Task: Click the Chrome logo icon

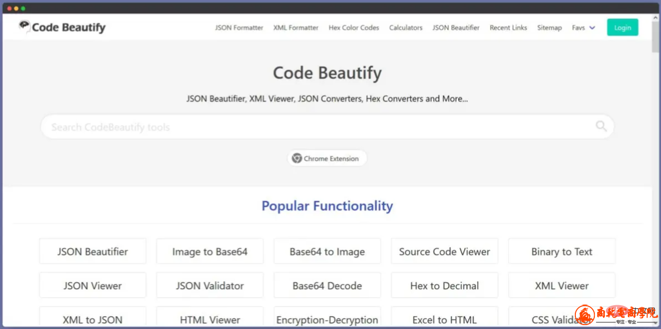Action: click(x=297, y=158)
